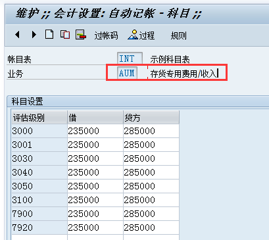
Task: Go to previous entry with left arrow
Action: 17,35
